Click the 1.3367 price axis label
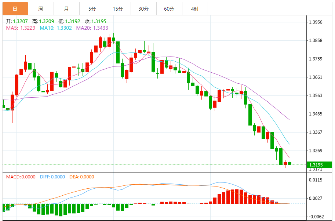335x221 pixels. pos(316,132)
